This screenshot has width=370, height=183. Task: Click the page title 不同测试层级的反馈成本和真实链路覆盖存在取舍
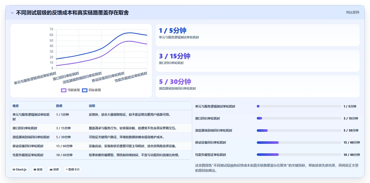click(72, 13)
